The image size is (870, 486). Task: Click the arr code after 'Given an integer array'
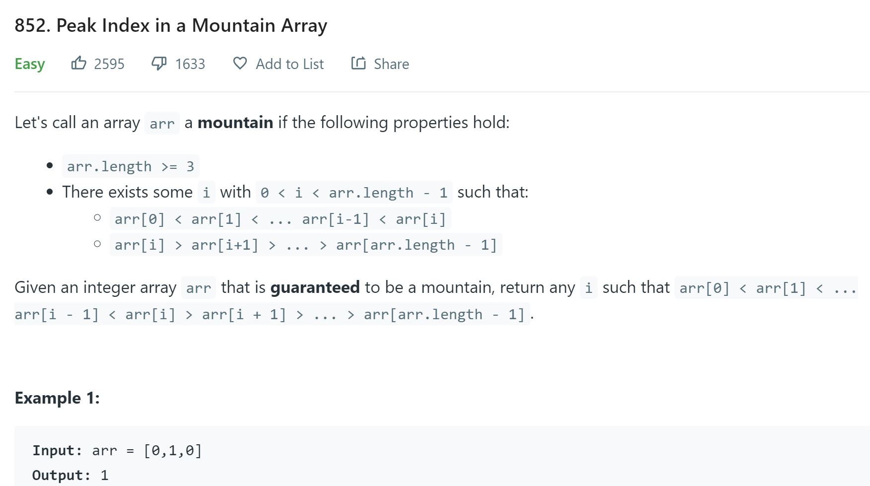point(199,288)
